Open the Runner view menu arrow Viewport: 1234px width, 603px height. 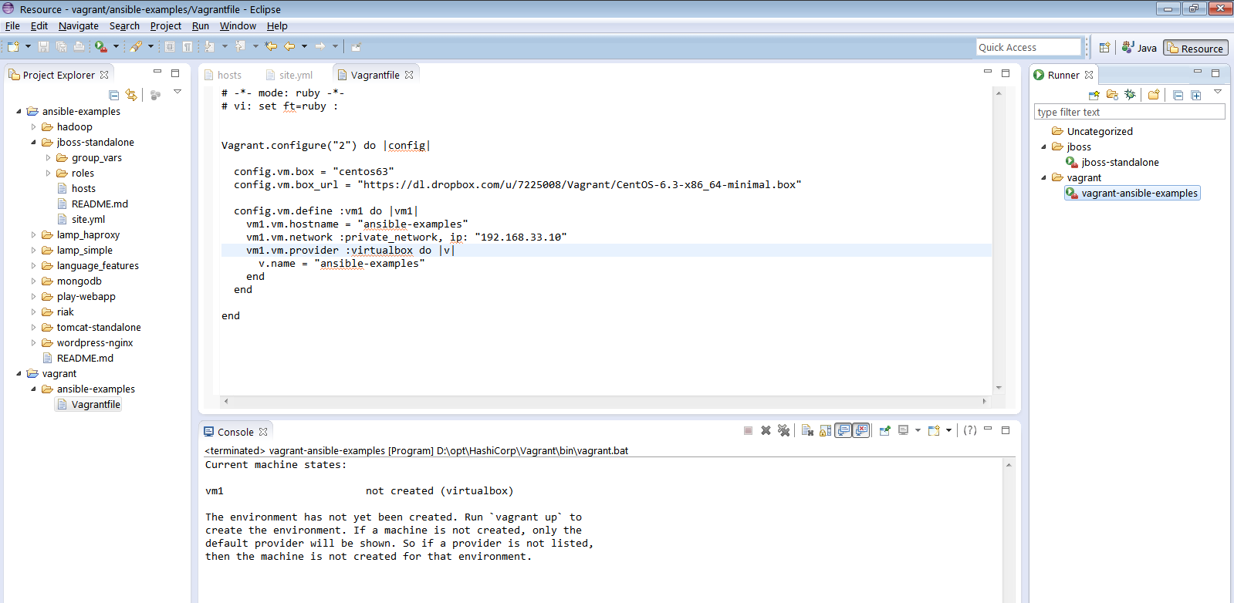click(x=1218, y=93)
